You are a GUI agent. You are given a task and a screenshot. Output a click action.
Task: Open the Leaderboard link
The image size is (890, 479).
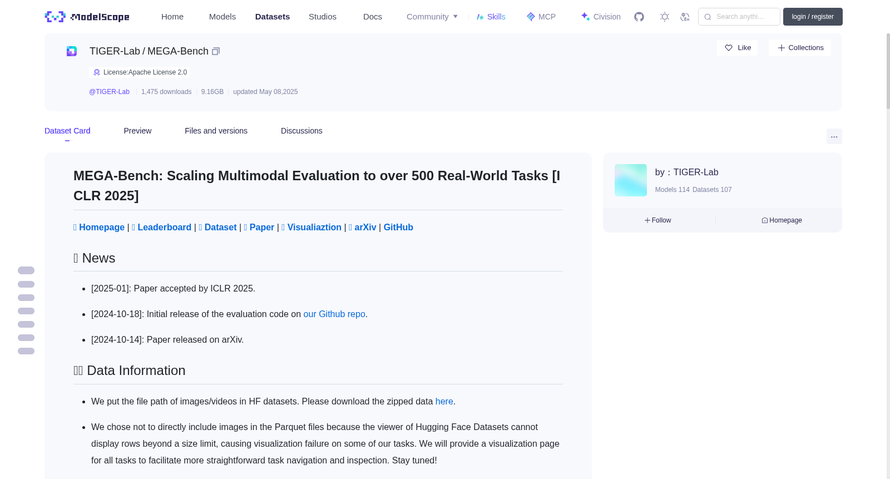[x=161, y=227]
